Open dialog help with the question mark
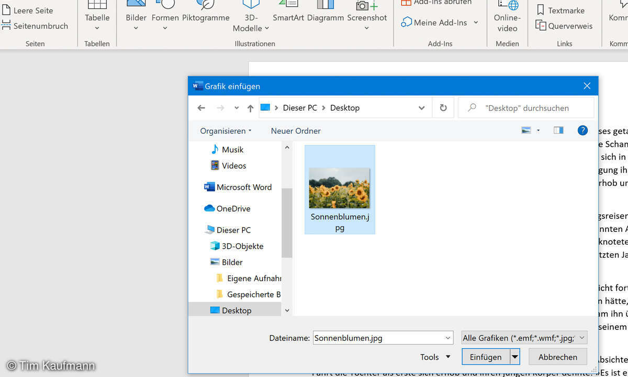628x377 pixels. coord(582,130)
